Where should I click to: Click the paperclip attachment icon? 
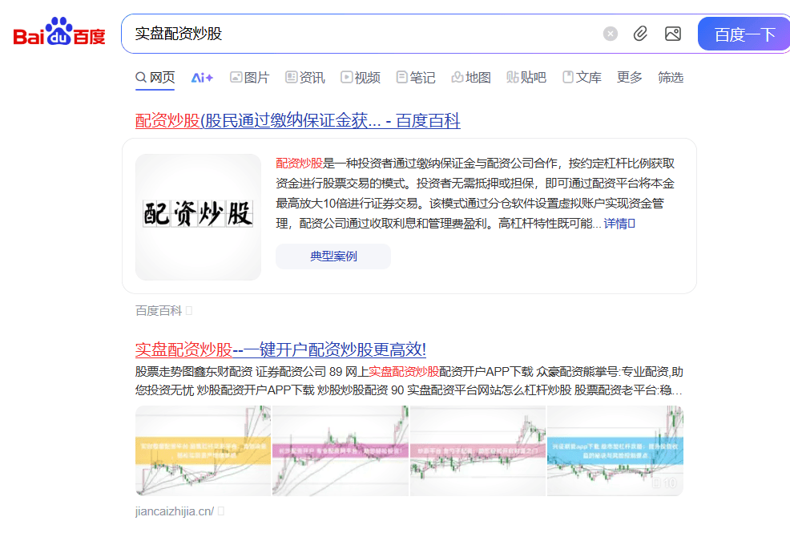coord(639,33)
